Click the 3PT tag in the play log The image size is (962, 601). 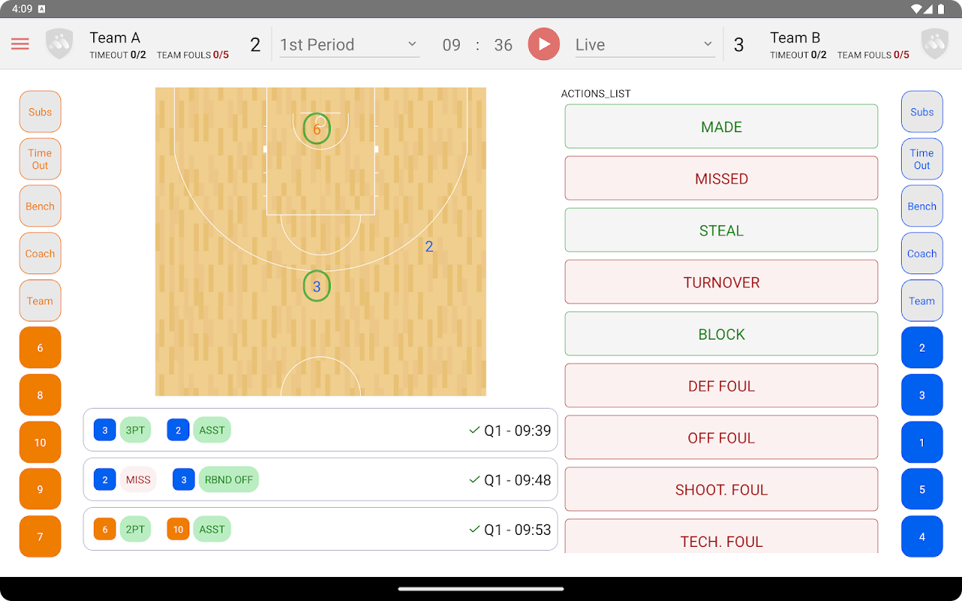[x=135, y=430]
